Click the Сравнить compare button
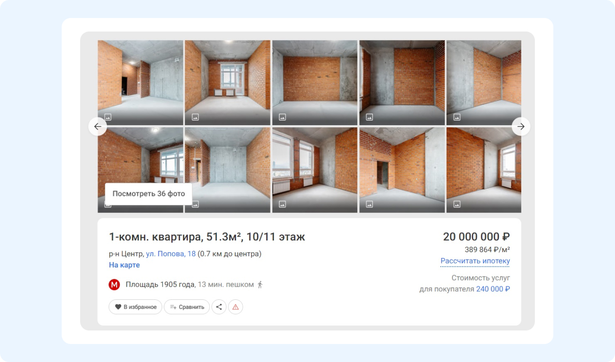The height and width of the screenshot is (362, 615). point(187,307)
